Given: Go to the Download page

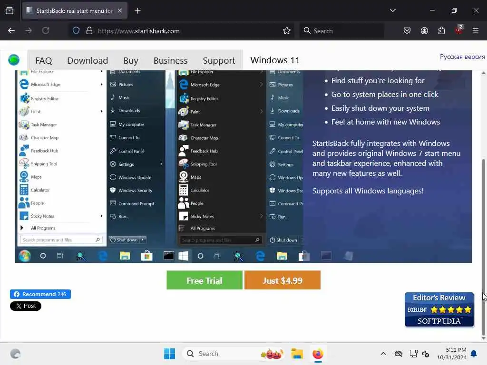Looking at the screenshot, I should [x=88, y=60].
